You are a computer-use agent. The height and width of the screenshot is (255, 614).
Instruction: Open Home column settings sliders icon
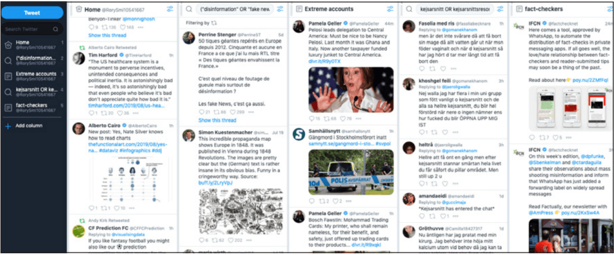(x=170, y=8)
